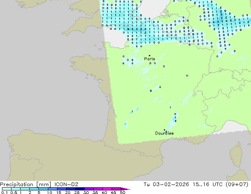Click the 'Precipitation [mm]' title text

(x=26, y=184)
